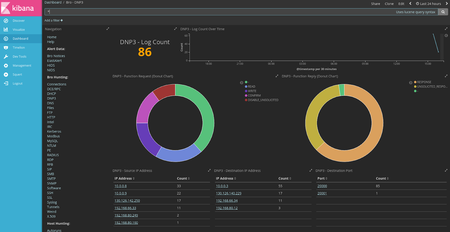Maximize Function Request donut panel
The width and height of the screenshot is (450, 232).
(277, 76)
